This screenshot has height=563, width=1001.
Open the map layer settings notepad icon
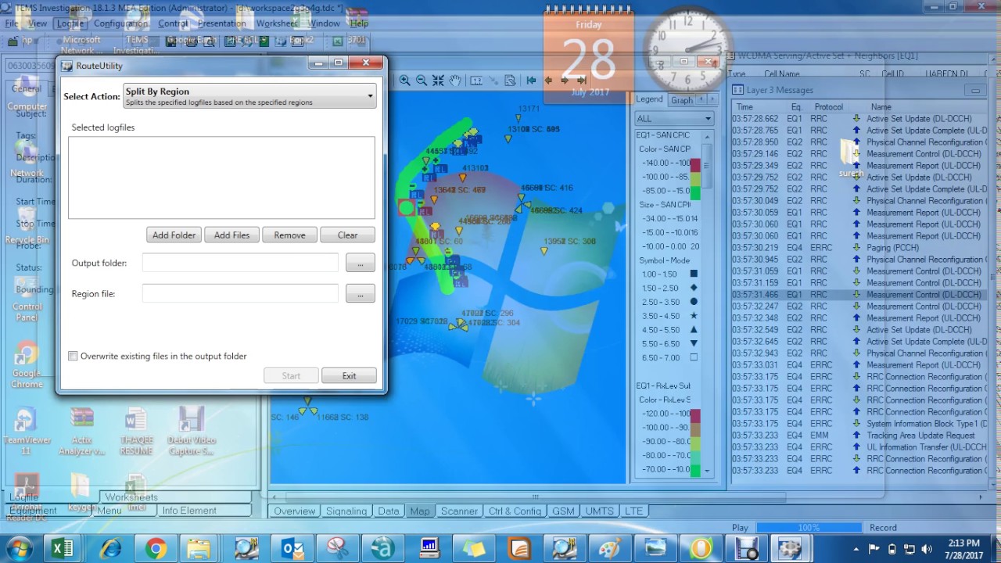510,81
